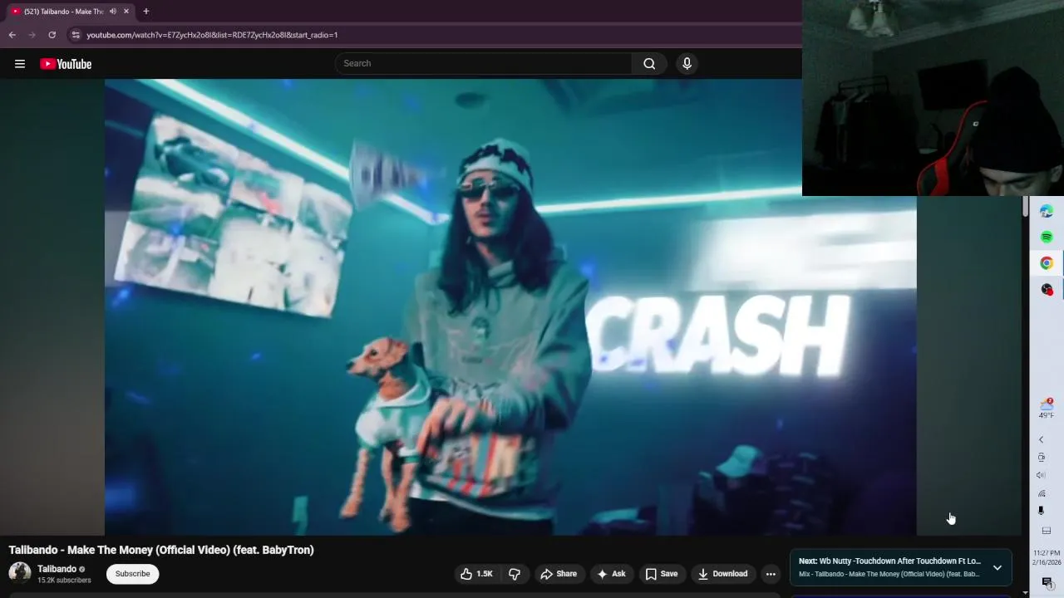This screenshot has height=598, width=1064.
Task: Open a new browser tab
Action: 145,11
